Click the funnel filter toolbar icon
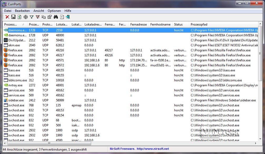Screen dimensions: 265x154 [x=32, y=17]
